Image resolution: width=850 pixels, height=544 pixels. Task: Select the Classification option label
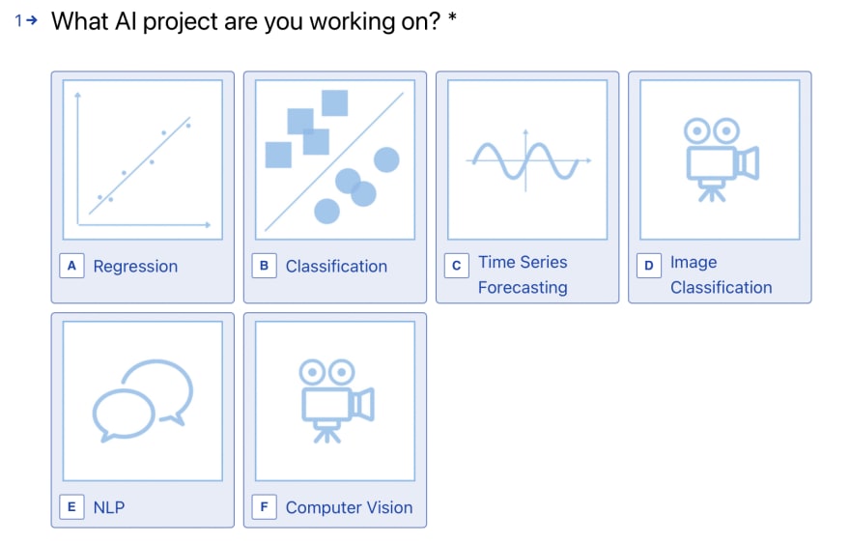pyautogui.click(x=336, y=267)
